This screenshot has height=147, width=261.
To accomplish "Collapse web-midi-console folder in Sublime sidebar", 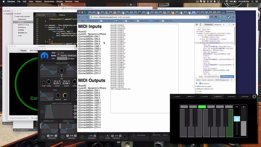I will (15, 16).
